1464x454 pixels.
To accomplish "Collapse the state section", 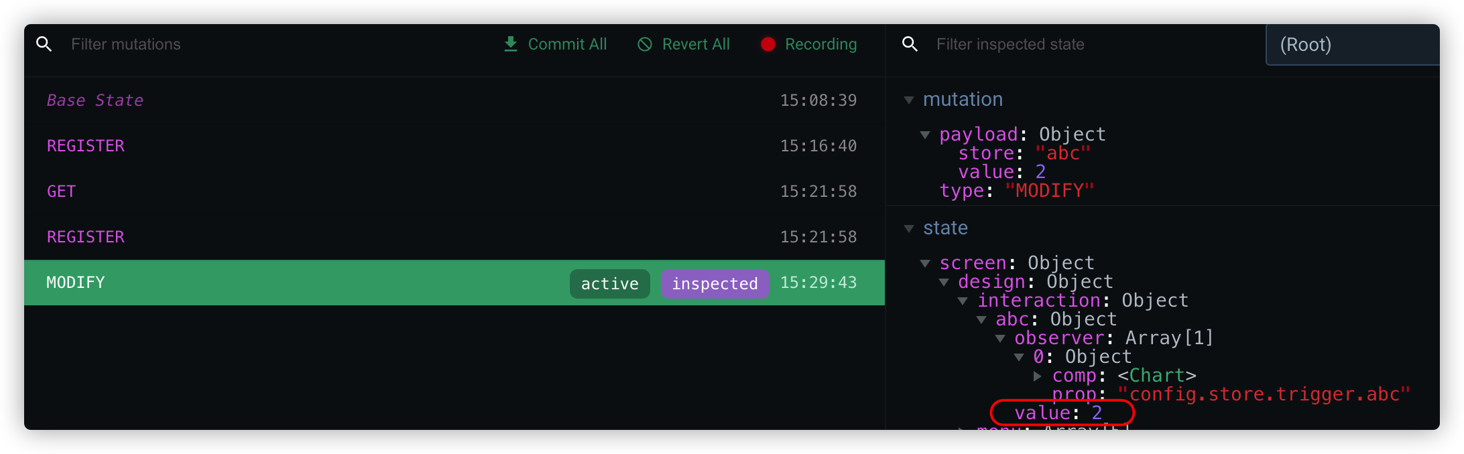I will click(x=909, y=228).
